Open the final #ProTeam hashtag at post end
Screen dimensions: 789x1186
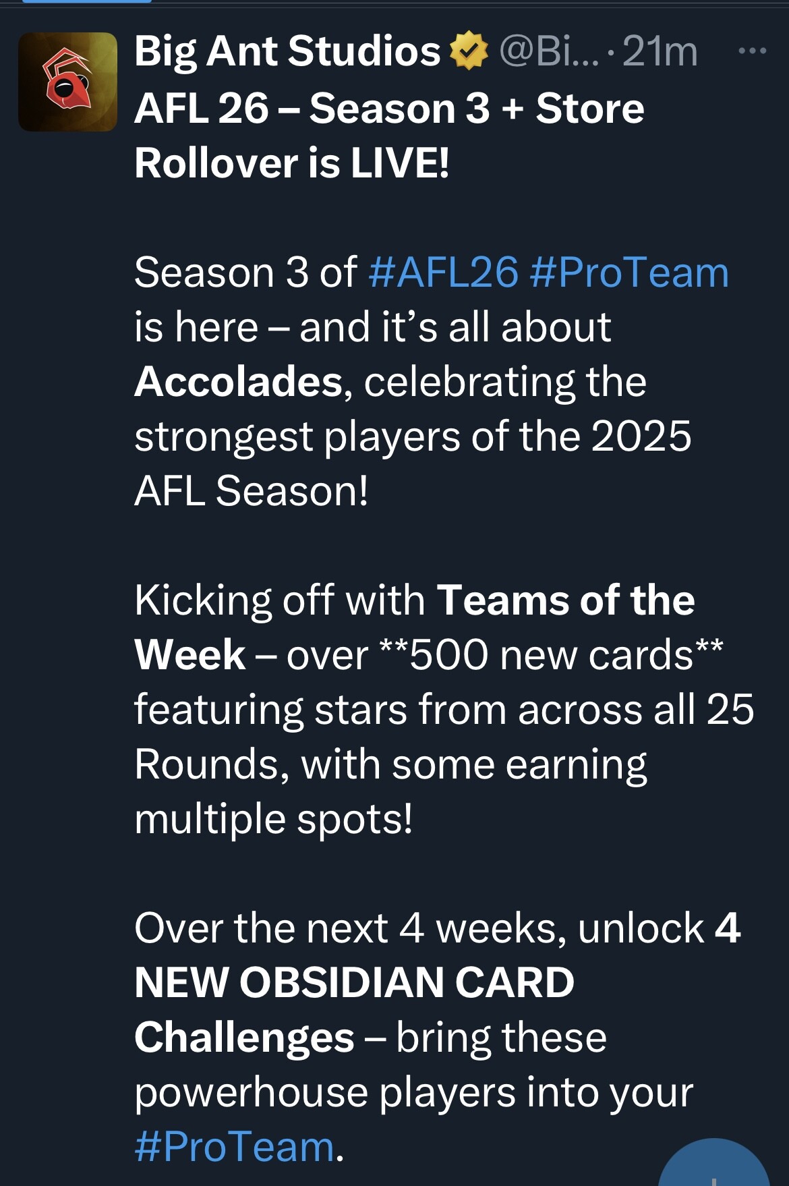point(234,1147)
